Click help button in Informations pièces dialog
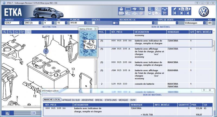217x117 pixels. click(x=204, y=90)
